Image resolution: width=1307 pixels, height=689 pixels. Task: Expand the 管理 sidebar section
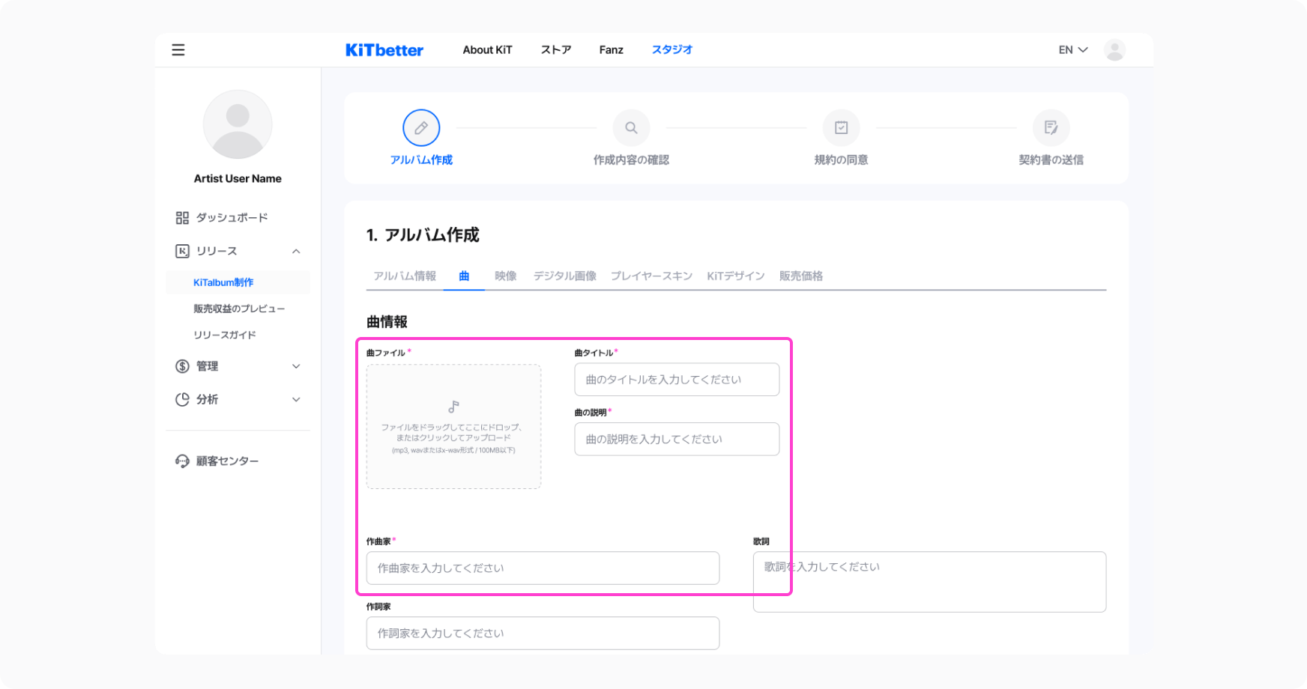pyautogui.click(x=296, y=366)
